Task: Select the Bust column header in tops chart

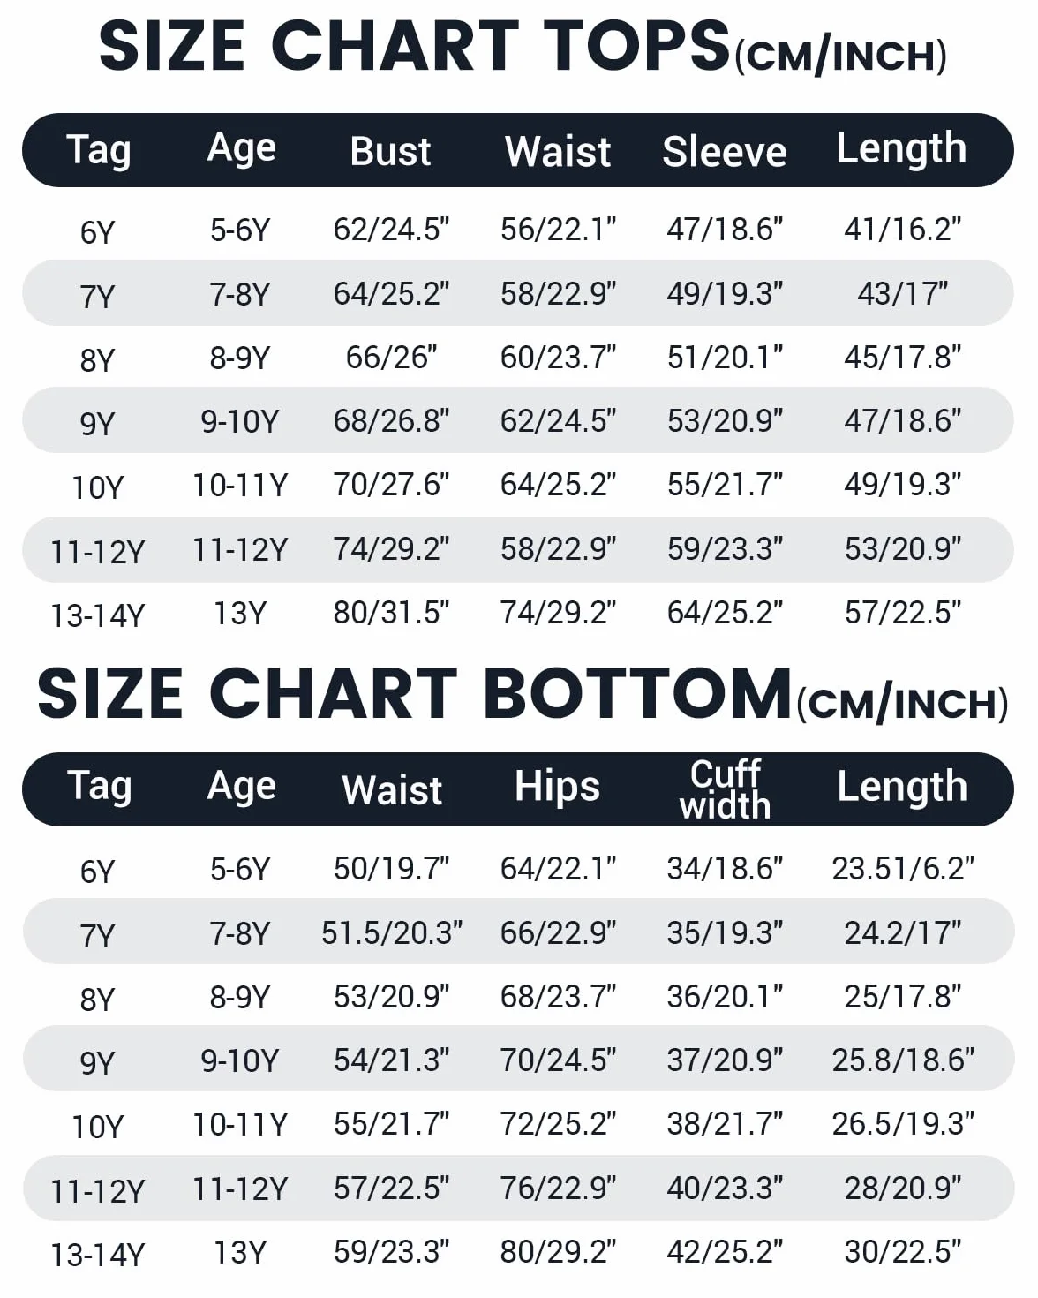Action: click(x=390, y=151)
